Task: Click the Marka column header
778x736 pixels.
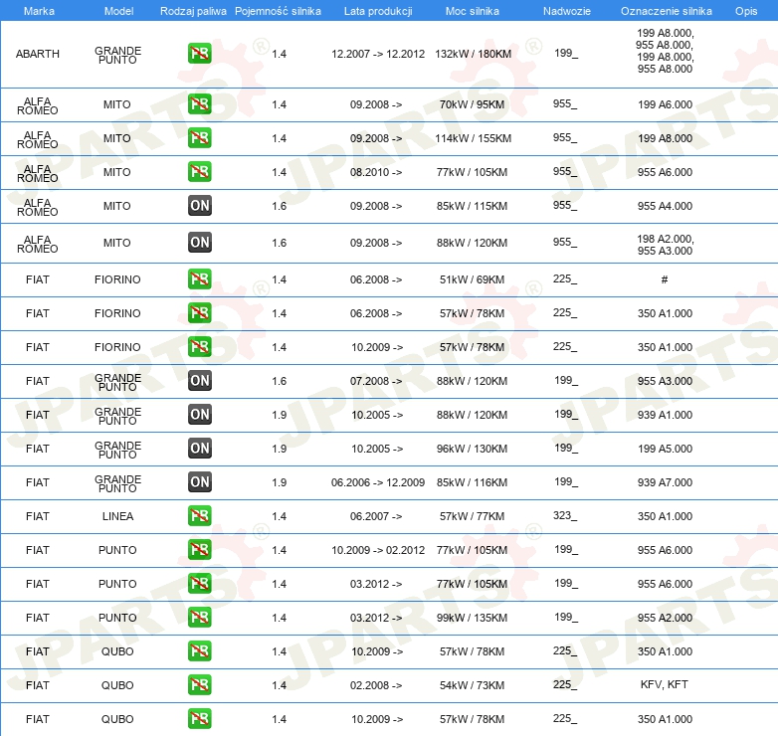Action: (x=38, y=10)
